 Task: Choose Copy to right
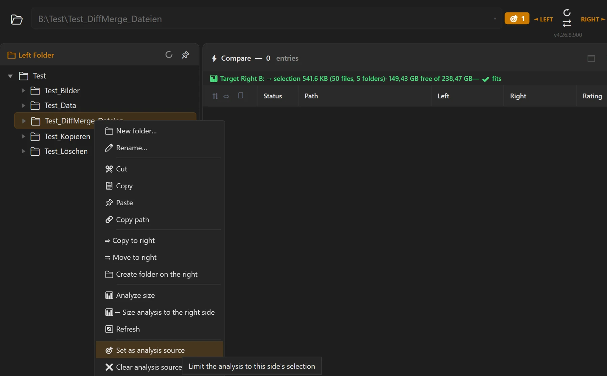click(x=159, y=241)
